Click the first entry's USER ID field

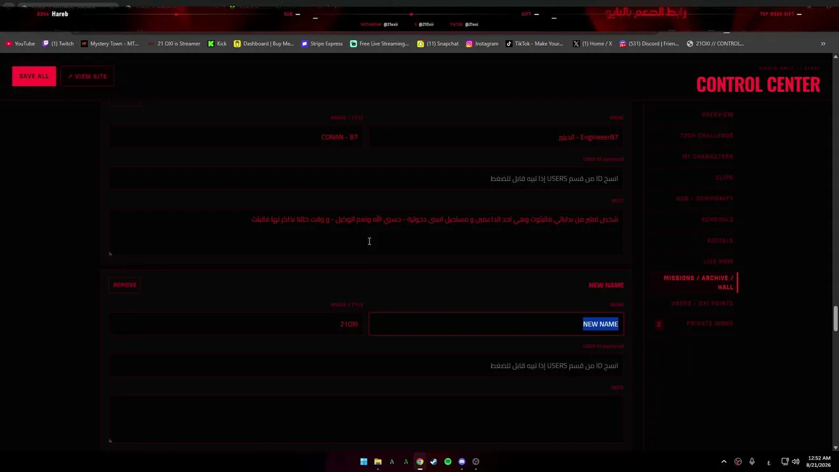(366, 178)
